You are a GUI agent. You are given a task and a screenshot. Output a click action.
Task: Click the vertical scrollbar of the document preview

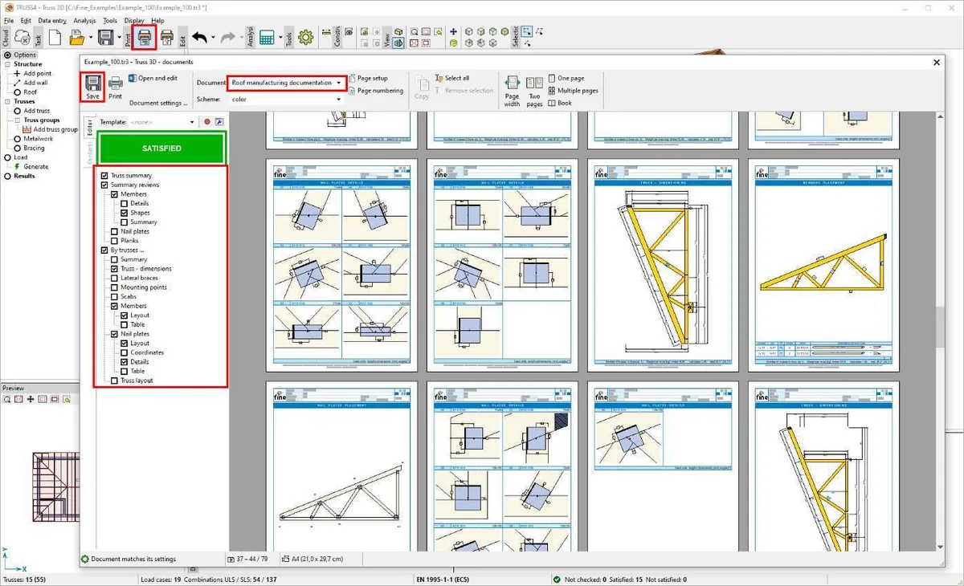(939, 328)
